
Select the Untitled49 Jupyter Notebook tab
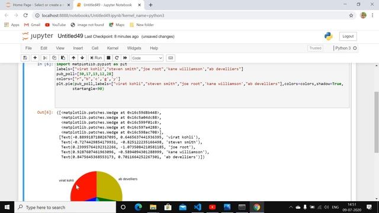click(x=108, y=5)
